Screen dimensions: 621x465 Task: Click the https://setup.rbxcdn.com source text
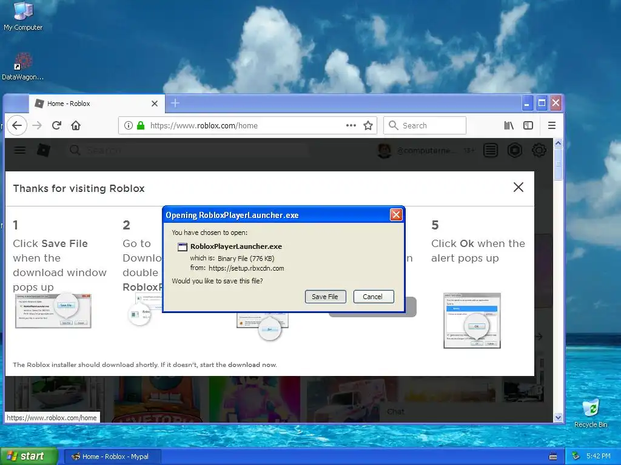point(246,268)
